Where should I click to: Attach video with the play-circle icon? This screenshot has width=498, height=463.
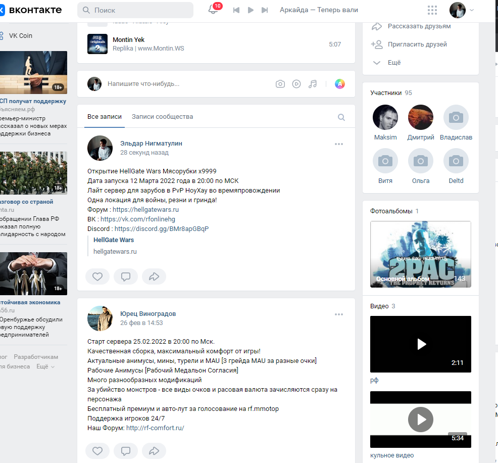coord(296,84)
